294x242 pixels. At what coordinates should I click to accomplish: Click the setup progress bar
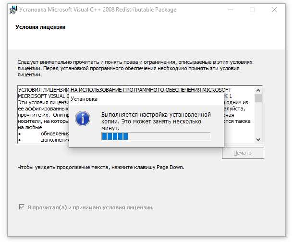click(x=156, y=136)
